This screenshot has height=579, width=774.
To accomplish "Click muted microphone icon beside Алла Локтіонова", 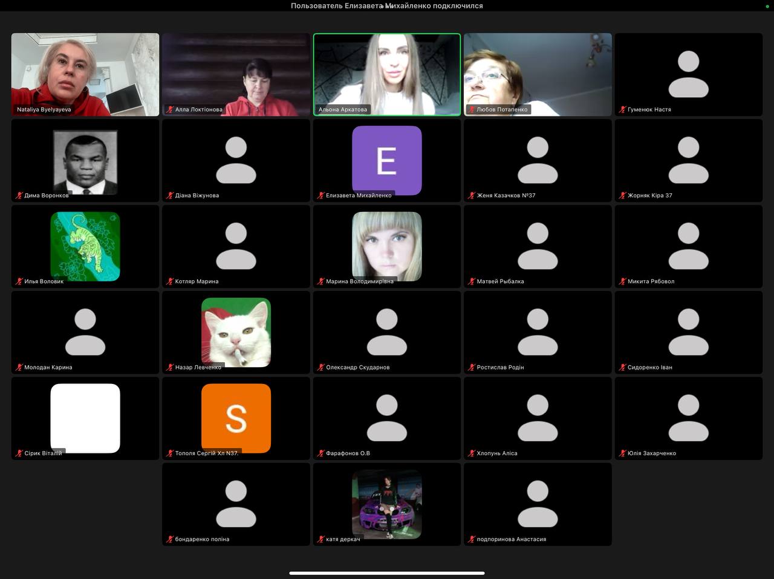I will pos(170,110).
